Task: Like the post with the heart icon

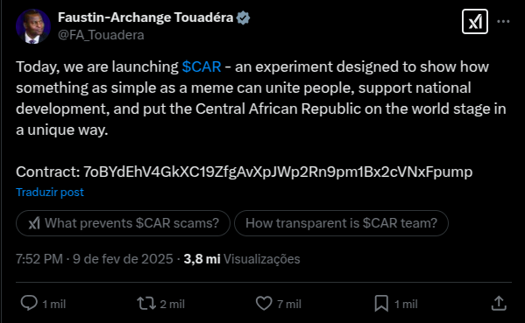Action: click(264, 304)
